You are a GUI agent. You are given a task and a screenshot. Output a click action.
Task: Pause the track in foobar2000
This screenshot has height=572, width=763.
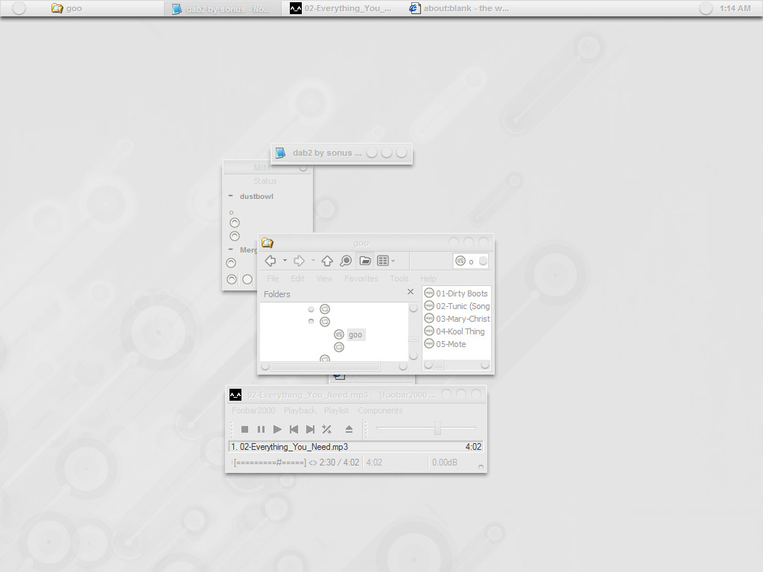pyautogui.click(x=262, y=430)
